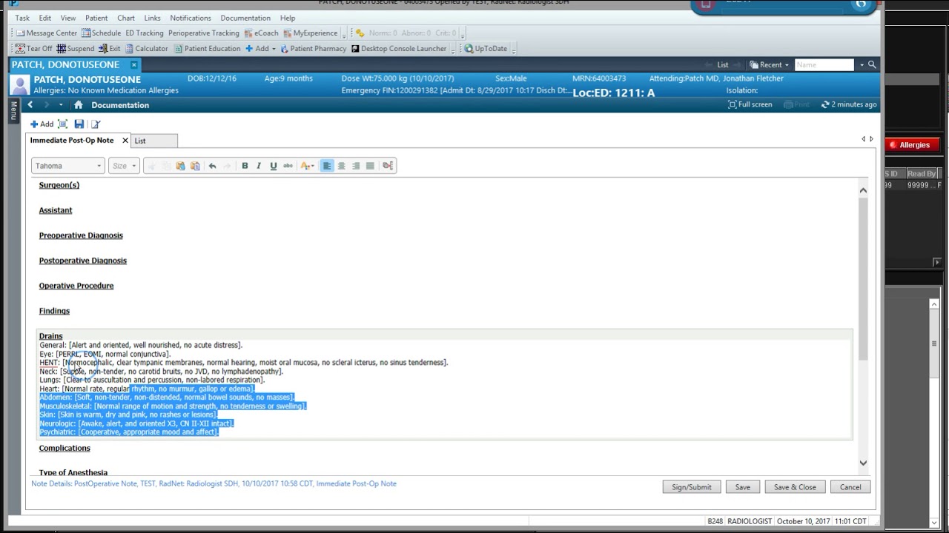Add a new document note
949x533 pixels.
[42, 124]
